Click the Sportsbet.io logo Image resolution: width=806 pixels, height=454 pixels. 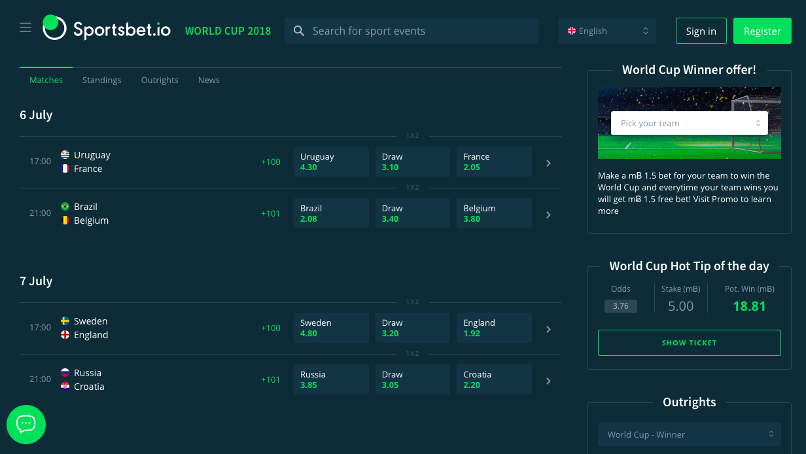click(x=107, y=28)
